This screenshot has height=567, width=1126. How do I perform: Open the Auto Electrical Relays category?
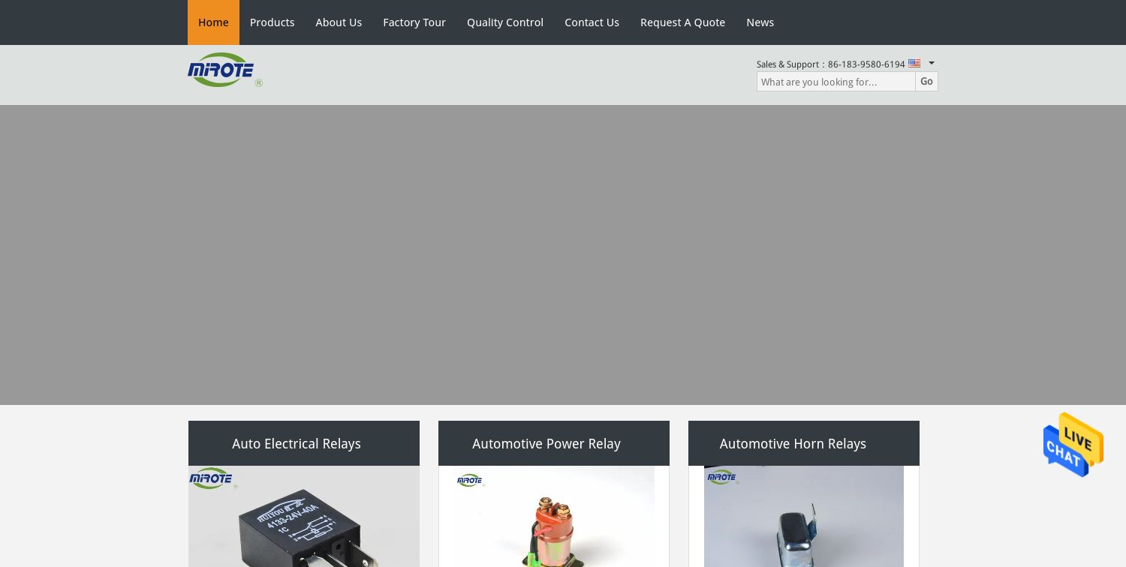[x=296, y=443]
